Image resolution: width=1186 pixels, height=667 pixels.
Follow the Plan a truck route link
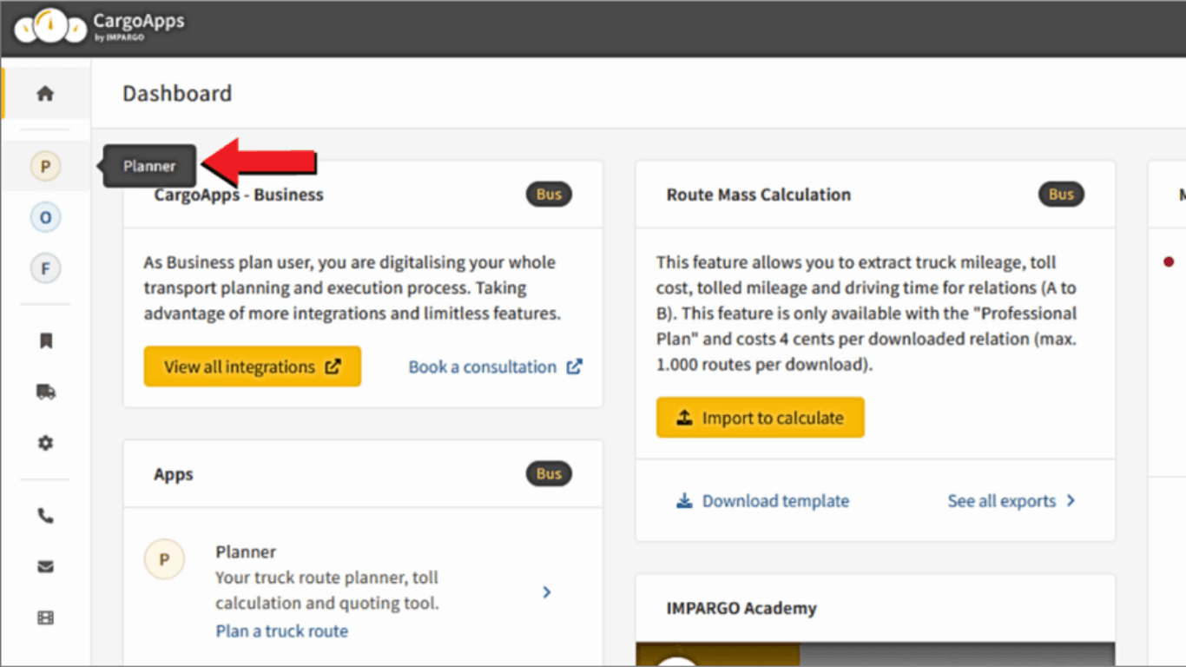click(281, 631)
